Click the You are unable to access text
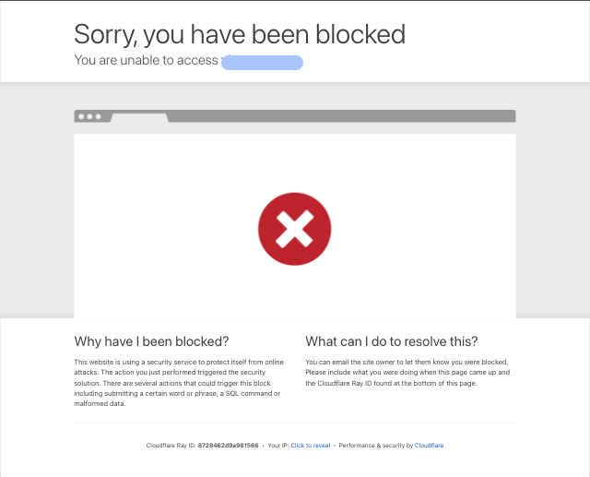Viewport: 590px width, 477px height. 146,60
